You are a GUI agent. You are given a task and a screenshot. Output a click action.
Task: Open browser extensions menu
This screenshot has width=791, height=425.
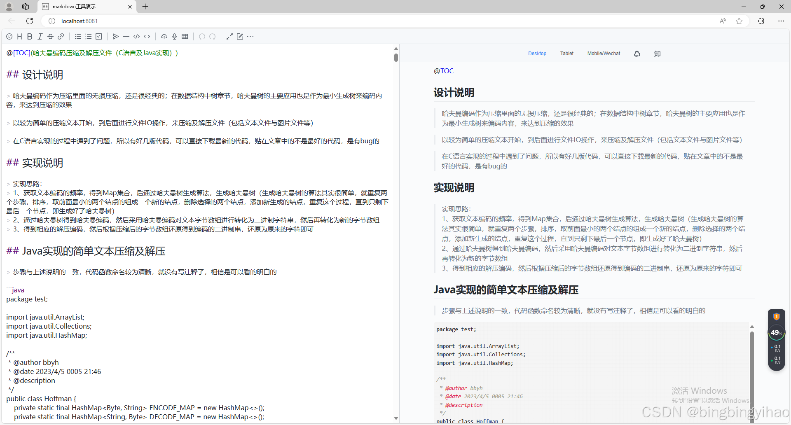(761, 21)
